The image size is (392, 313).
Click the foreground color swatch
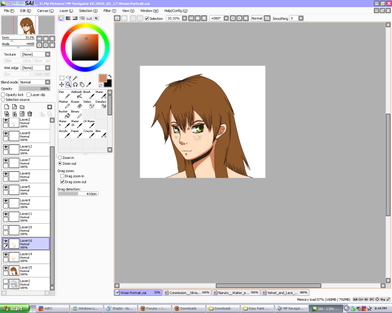[x=102, y=78]
